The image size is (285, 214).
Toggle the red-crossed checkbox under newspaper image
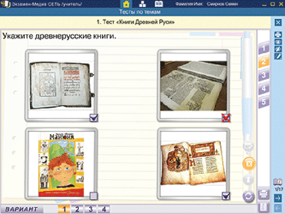tap(226, 118)
